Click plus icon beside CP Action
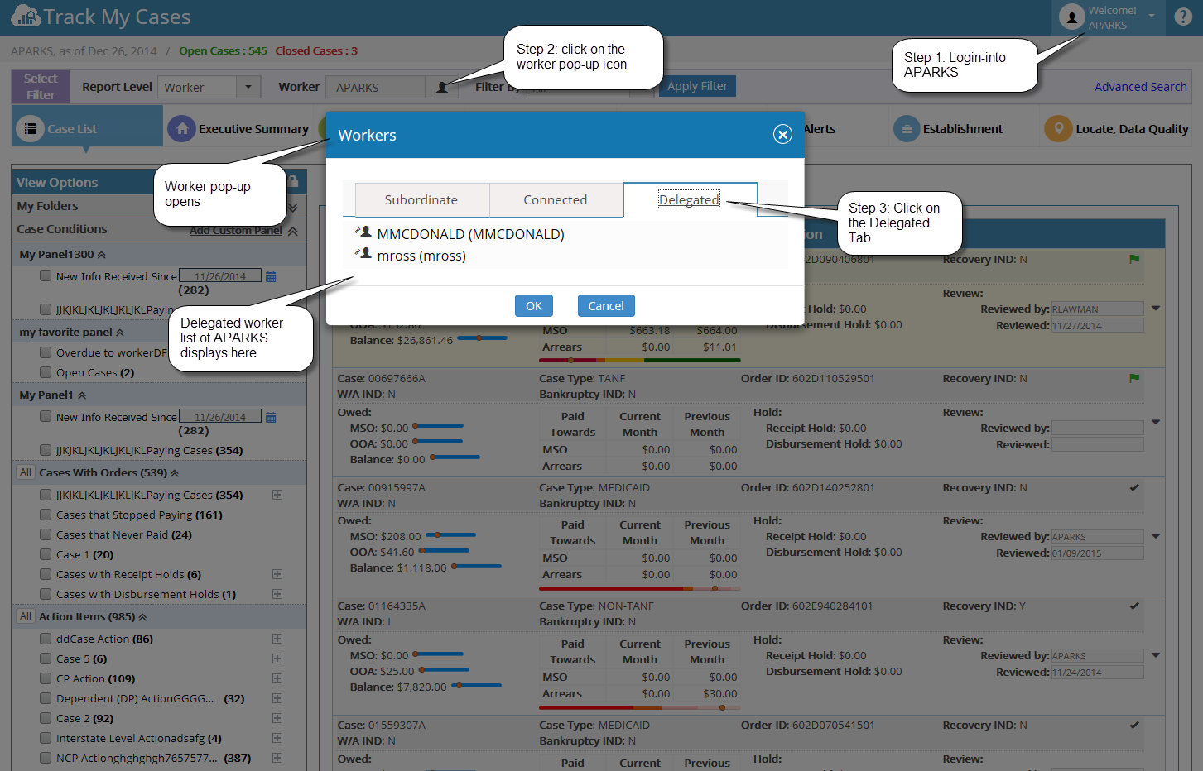 click(277, 678)
